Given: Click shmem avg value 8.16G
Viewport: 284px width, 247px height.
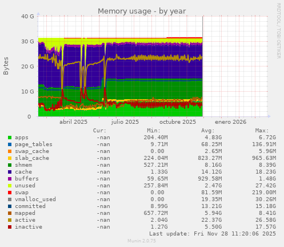Looking at the screenshot, I should (213, 165).
